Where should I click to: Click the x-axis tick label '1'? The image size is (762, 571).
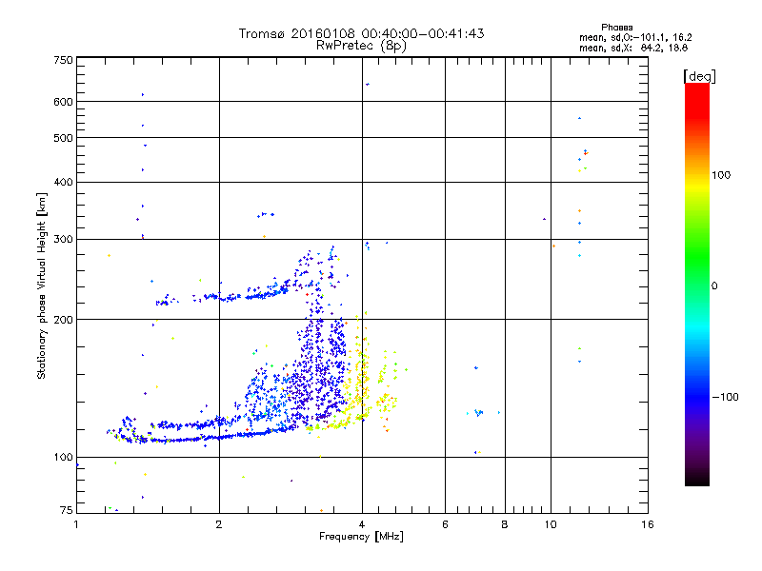pos(76,524)
